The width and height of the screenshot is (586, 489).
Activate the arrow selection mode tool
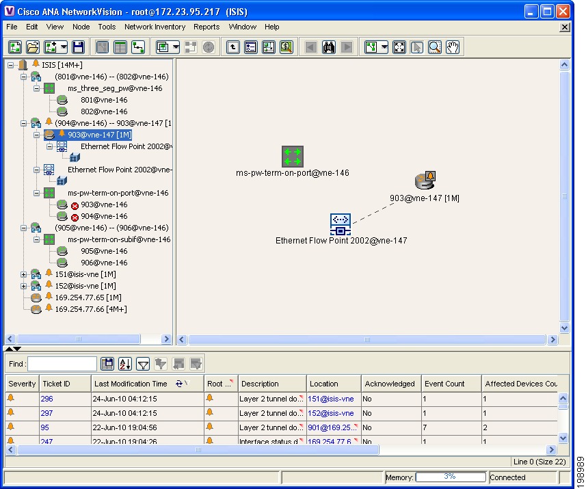coord(417,47)
